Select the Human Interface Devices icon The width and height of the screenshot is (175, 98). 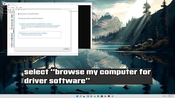coord(12,24)
